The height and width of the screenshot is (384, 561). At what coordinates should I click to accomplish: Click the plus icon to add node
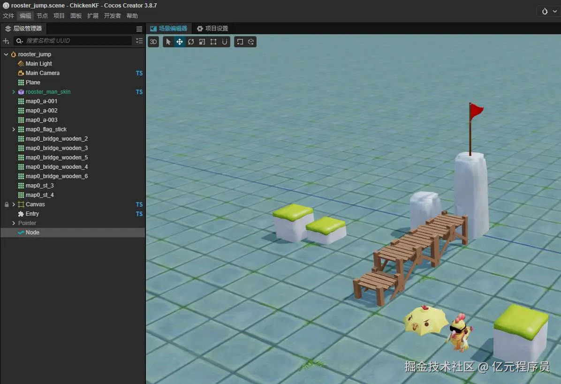tap(6, 41)
